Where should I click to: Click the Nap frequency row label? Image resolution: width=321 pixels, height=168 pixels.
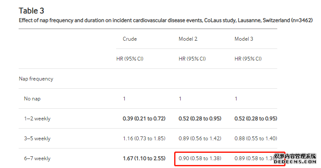coord(36,79)
